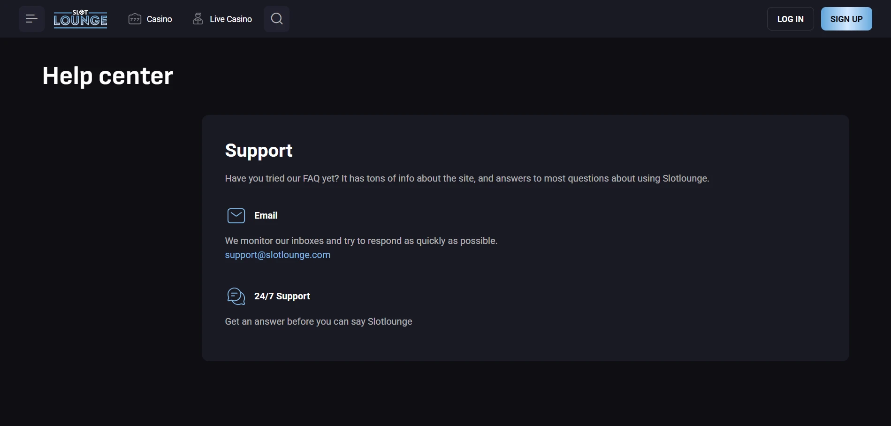Open support@slotlounge.com email link

[278, 255]
